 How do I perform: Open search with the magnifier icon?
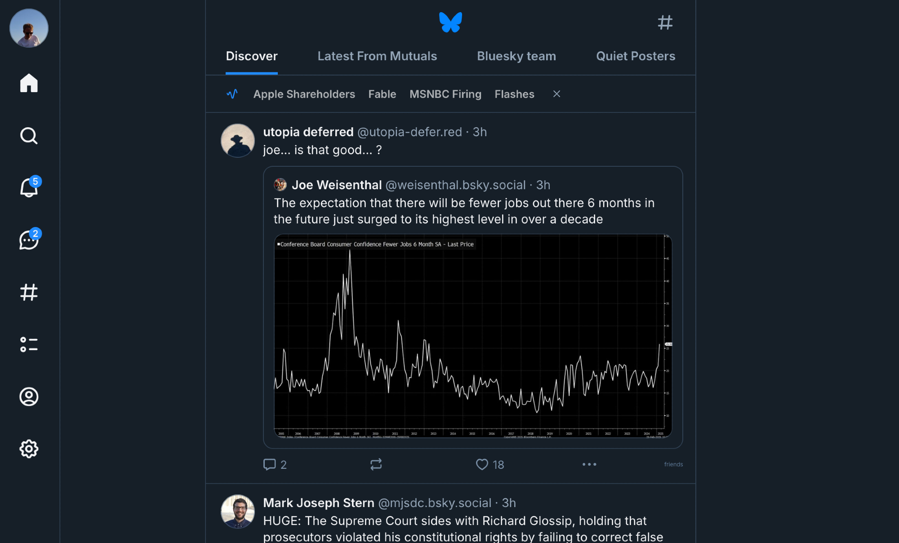coord(29,135)
